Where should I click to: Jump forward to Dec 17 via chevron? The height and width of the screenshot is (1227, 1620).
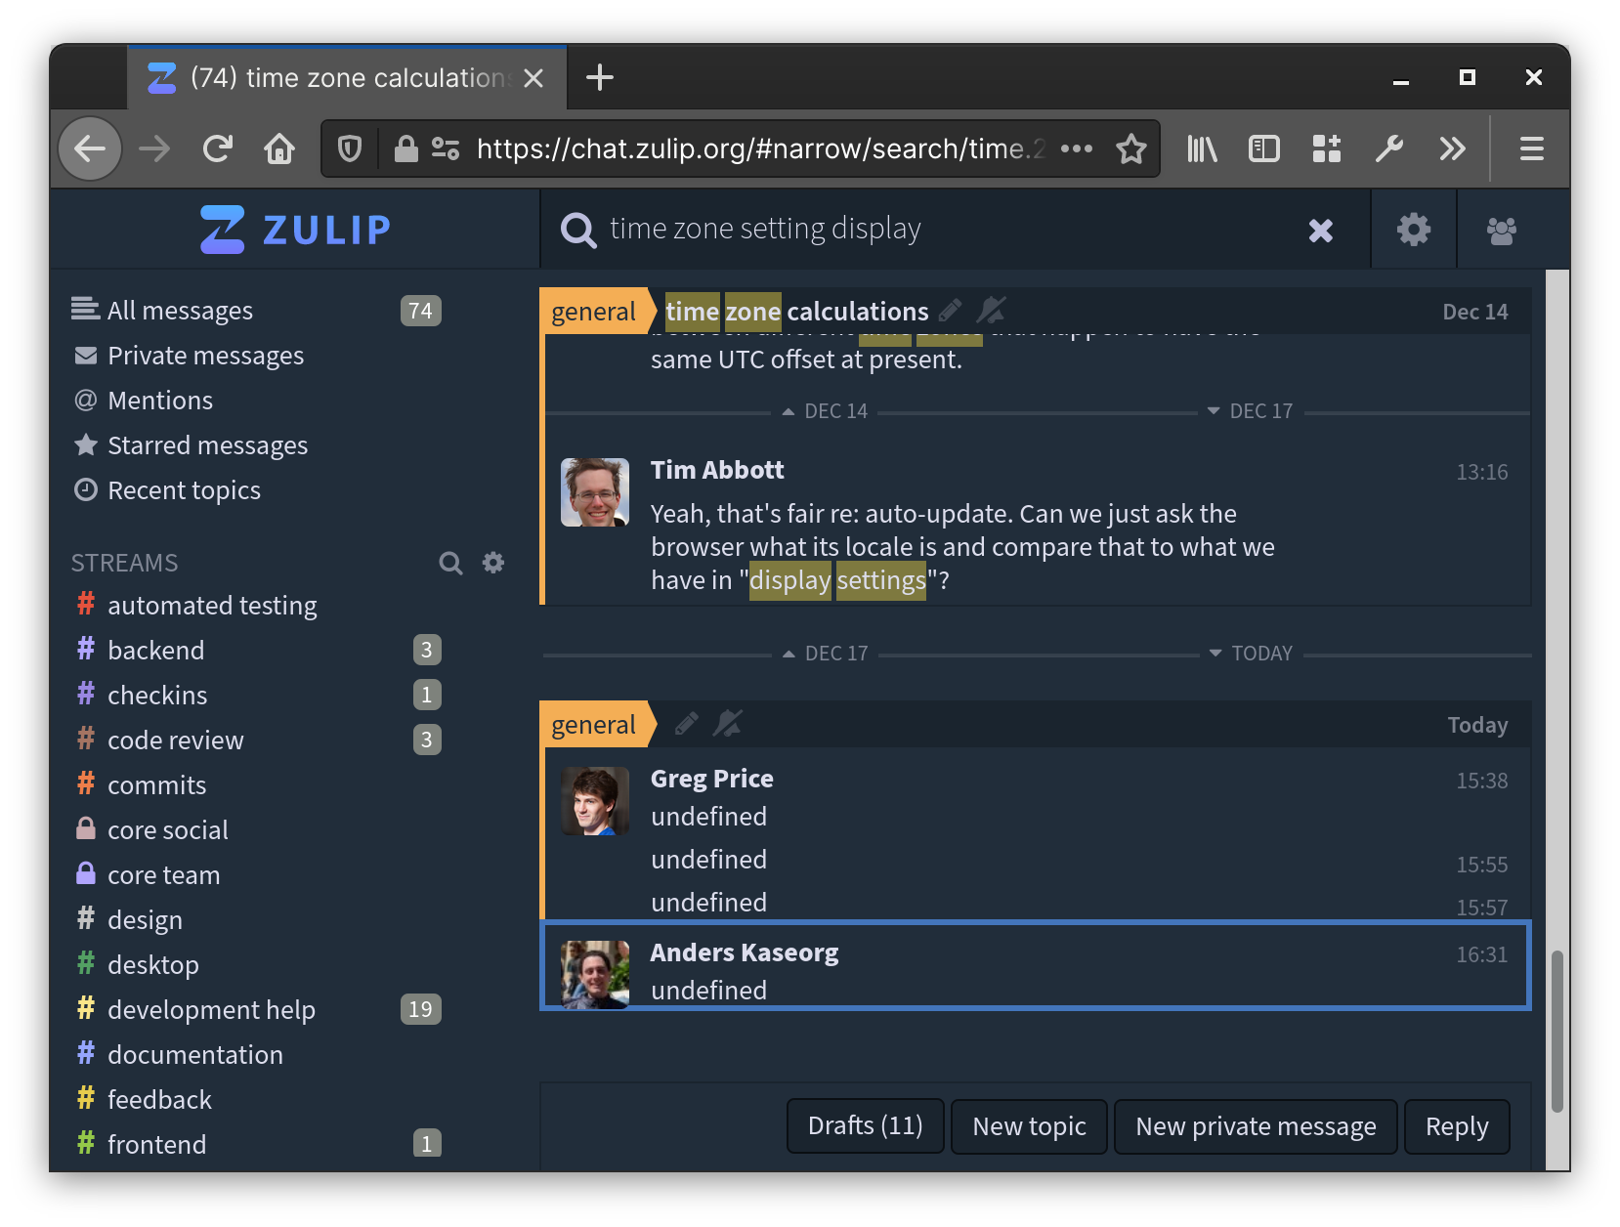pos(1213,410)
